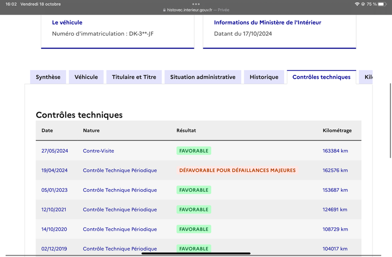Viewport: 392px width, 257px height.
Task: Select the 14/10/2020 date entry
Action: pyautogui.click(x=54, y=229)
